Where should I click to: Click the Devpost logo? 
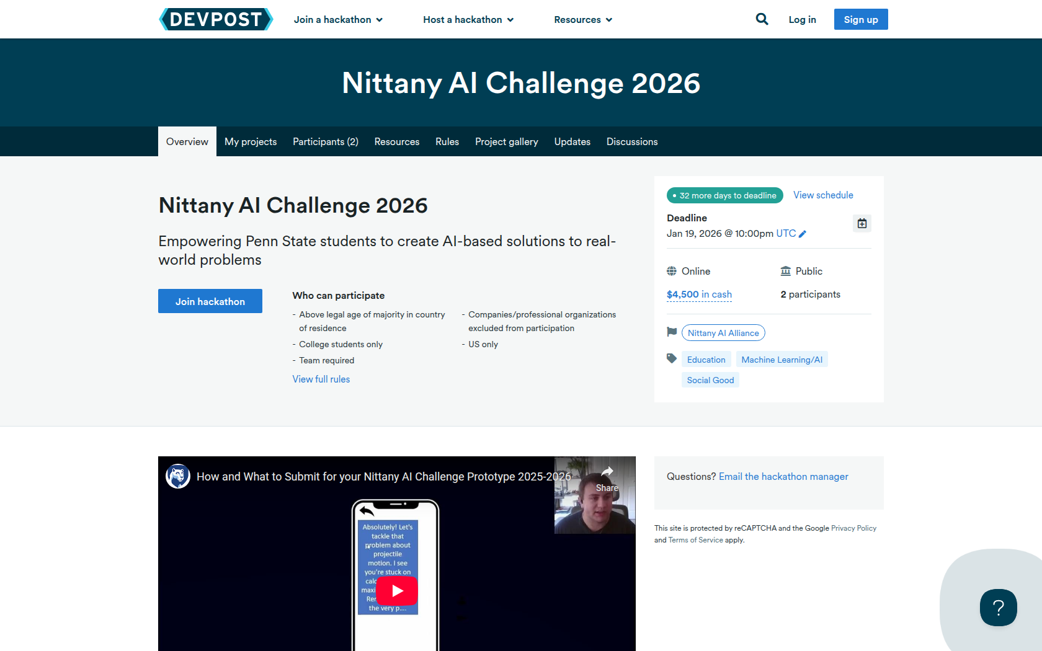click(215, 19)
